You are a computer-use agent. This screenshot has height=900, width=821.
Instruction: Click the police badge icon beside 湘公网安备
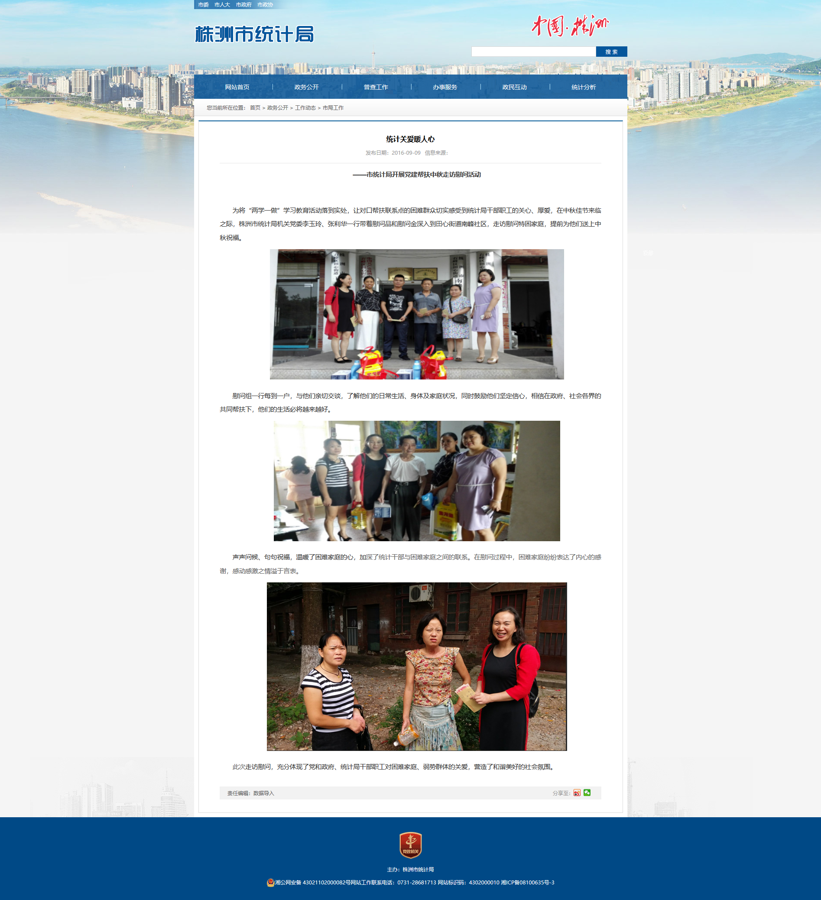tap(270, 883)
